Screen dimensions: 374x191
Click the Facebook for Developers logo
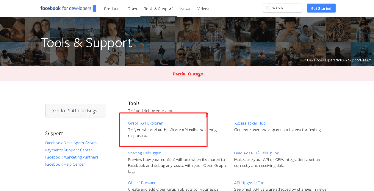click(68, 8)
